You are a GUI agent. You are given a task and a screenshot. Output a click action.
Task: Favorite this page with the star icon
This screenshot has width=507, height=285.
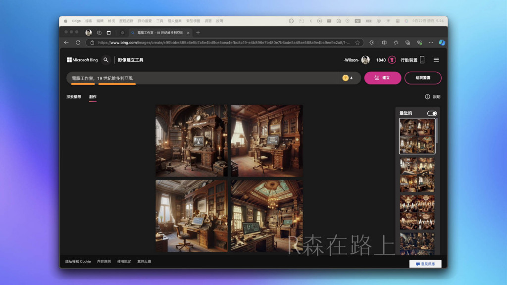(x=357, y=43)
